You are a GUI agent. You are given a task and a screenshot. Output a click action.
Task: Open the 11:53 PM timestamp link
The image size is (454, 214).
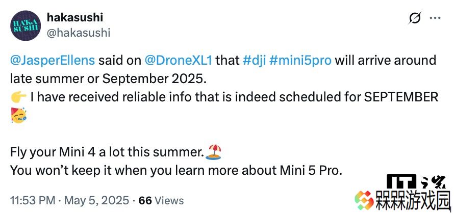tap(33, 200)
